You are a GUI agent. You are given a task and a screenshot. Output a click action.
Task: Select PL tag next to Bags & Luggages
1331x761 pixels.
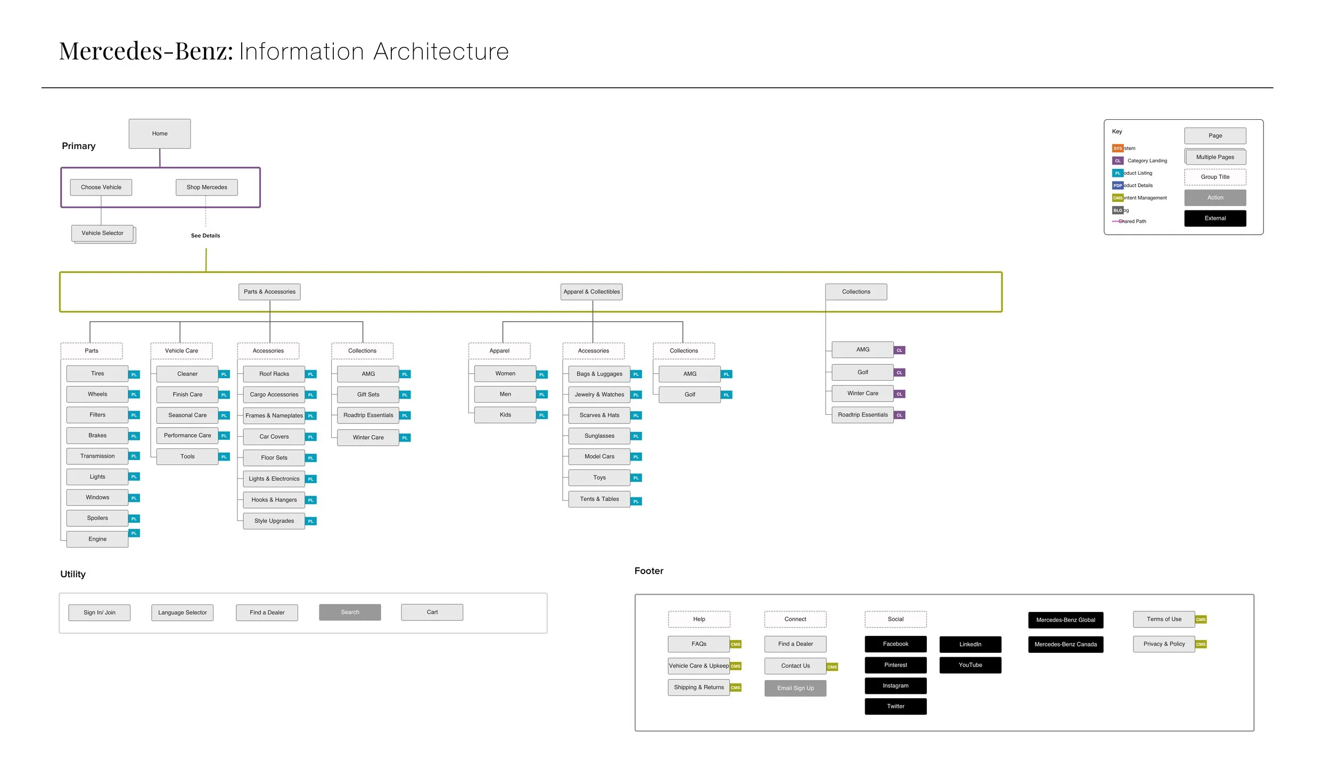pos(636,374)
